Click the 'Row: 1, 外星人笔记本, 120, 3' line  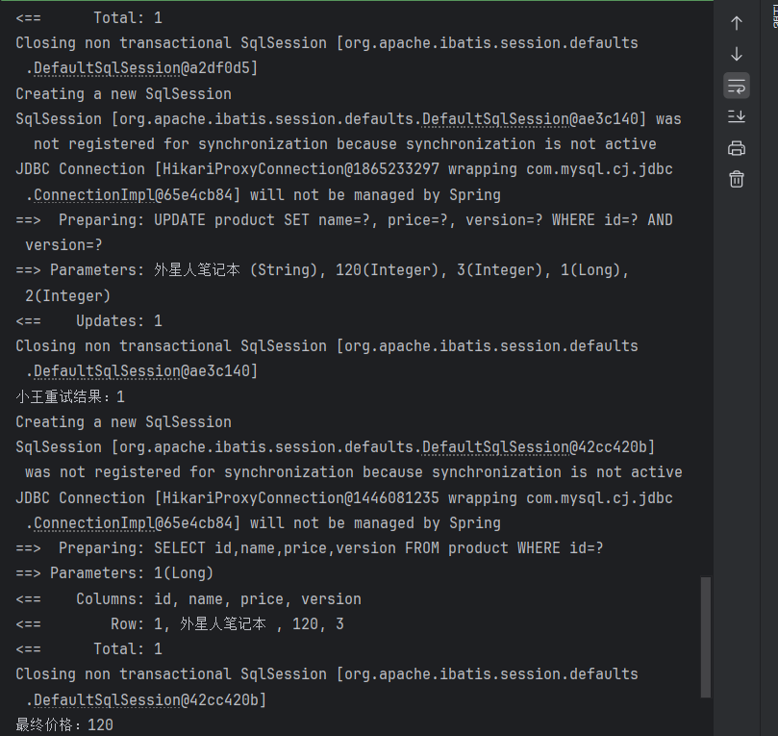tap(180, 624)
